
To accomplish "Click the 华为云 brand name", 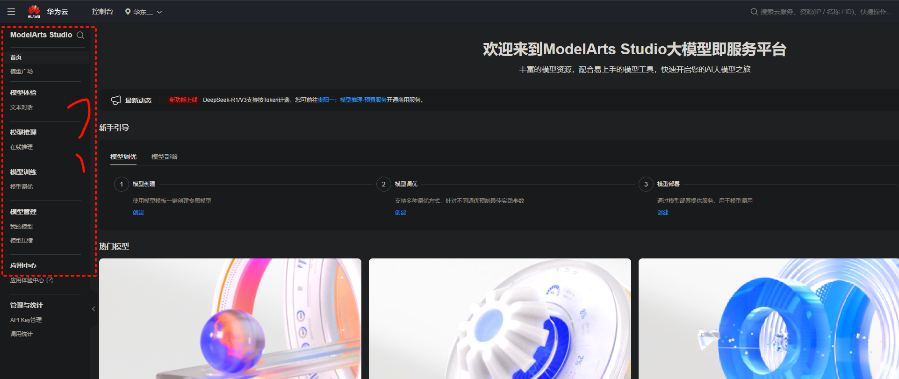I will (x=58, y=12).
